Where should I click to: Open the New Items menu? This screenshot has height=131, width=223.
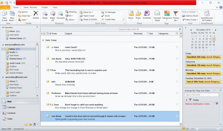point(12,16)
